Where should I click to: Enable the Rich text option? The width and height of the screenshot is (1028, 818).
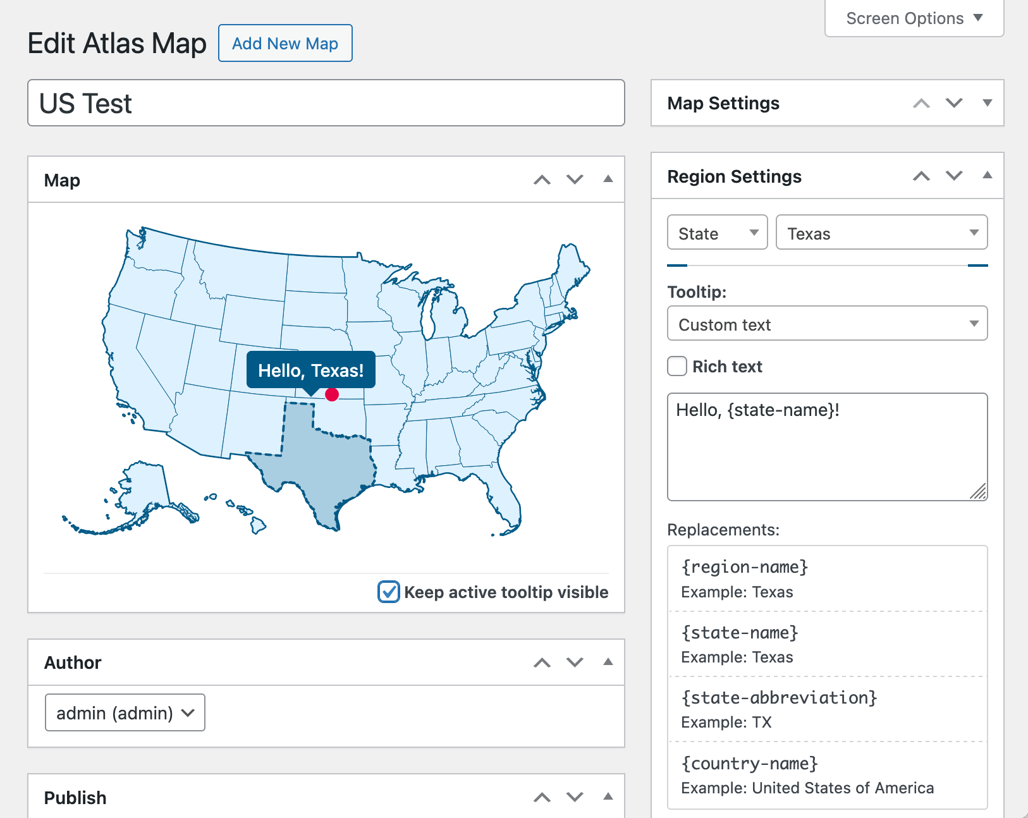point(676,366)
